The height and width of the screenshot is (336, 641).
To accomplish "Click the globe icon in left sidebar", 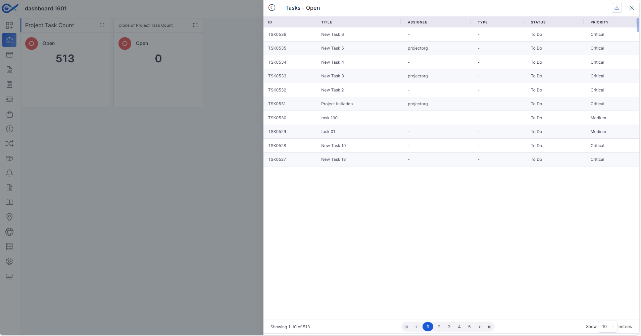I will coord(9,232).
